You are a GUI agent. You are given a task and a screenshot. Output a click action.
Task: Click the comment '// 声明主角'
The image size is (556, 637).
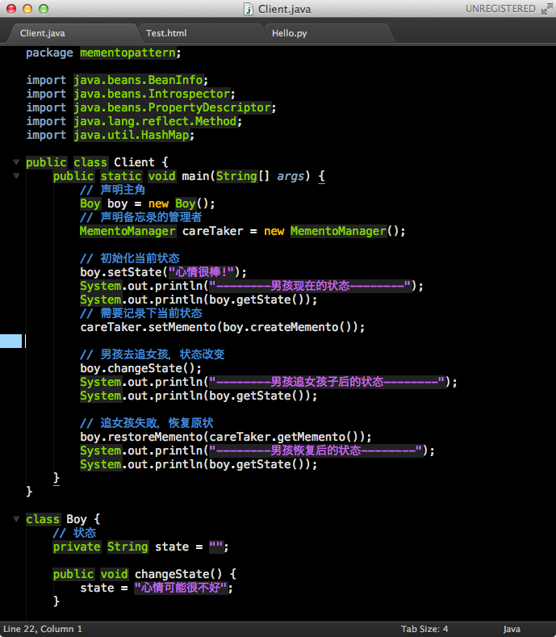coord(112,190)
